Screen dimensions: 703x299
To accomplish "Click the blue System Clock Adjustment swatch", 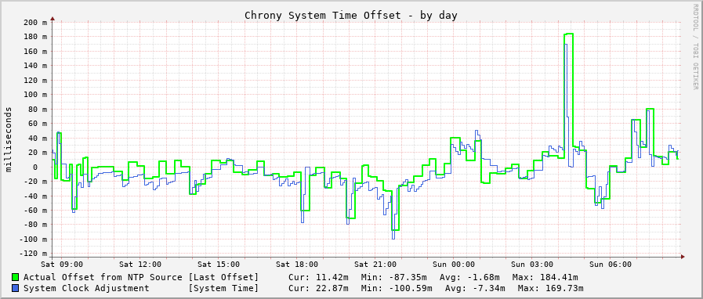I will (16, 288).
